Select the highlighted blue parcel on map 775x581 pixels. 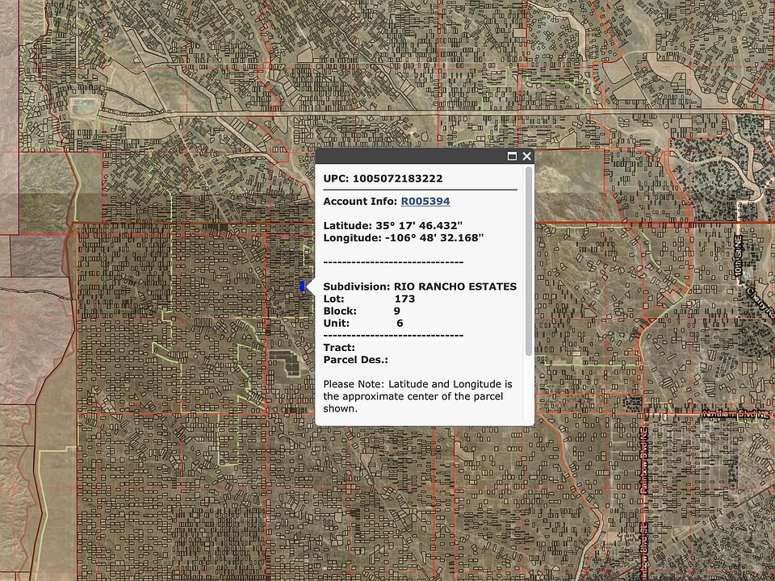303,286
